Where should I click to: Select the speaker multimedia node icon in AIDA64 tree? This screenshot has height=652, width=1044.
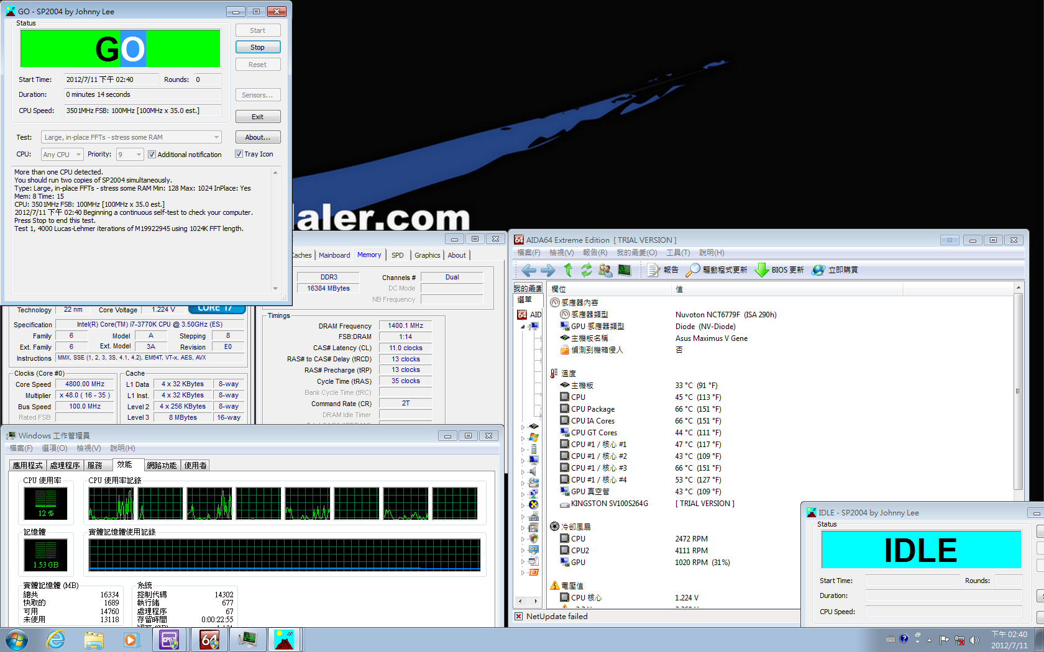click(x=533, y=471)
